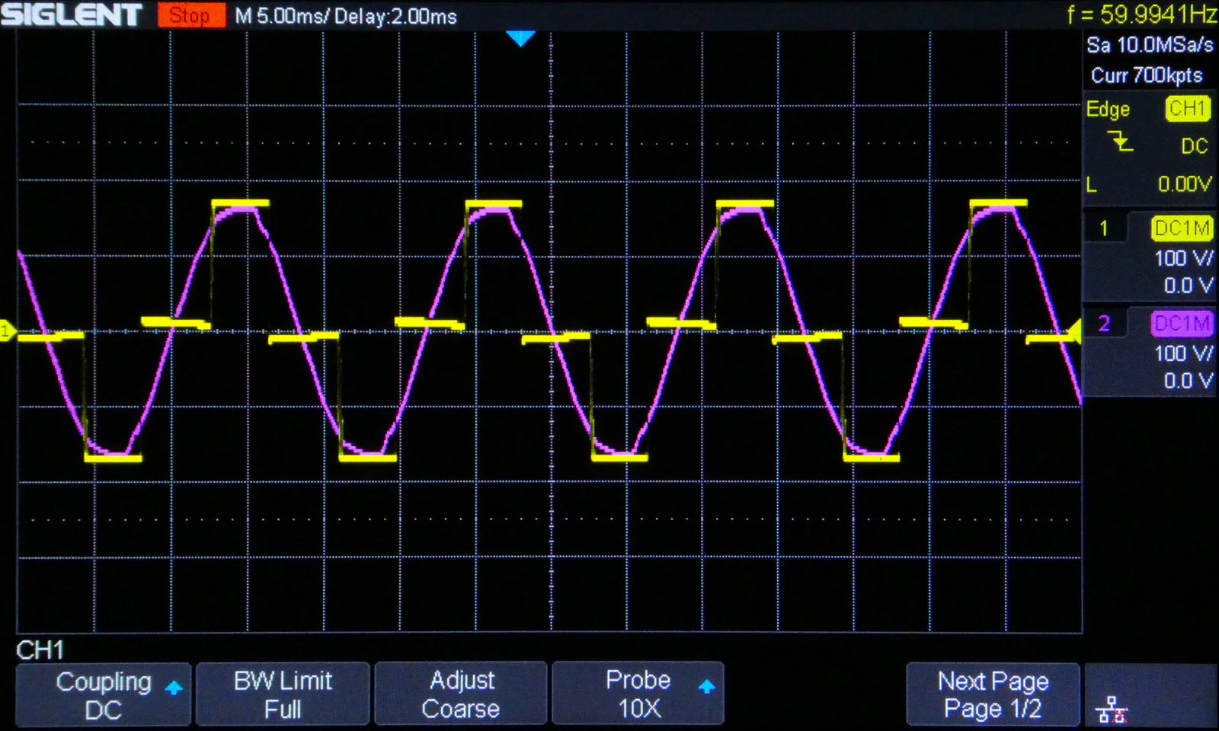Click the channel 1 DC1M coupling badge
Viewport: 1219px width, 731px height.
pyautogui.click(x=1182, y=228)
